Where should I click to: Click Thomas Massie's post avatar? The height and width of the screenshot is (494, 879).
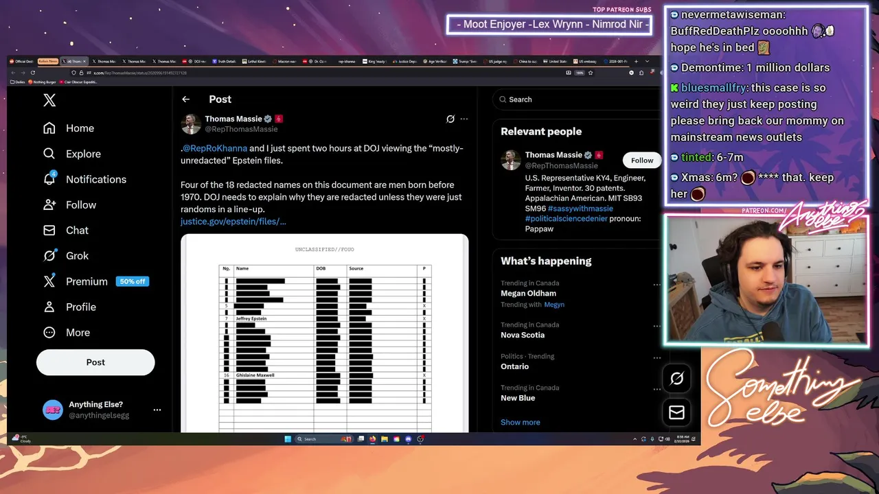(x=191, y=123)
